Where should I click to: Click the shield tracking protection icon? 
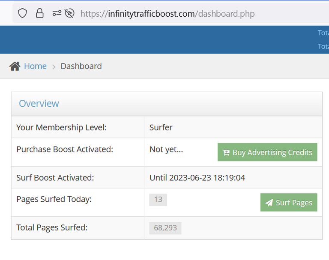click(x=22, y=13)
